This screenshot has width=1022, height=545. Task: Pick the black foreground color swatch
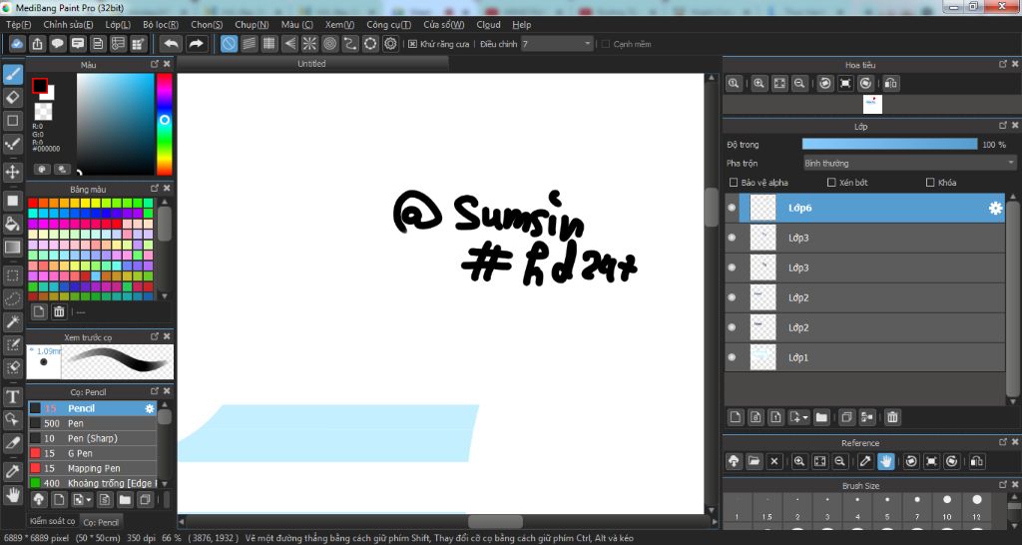40,86
